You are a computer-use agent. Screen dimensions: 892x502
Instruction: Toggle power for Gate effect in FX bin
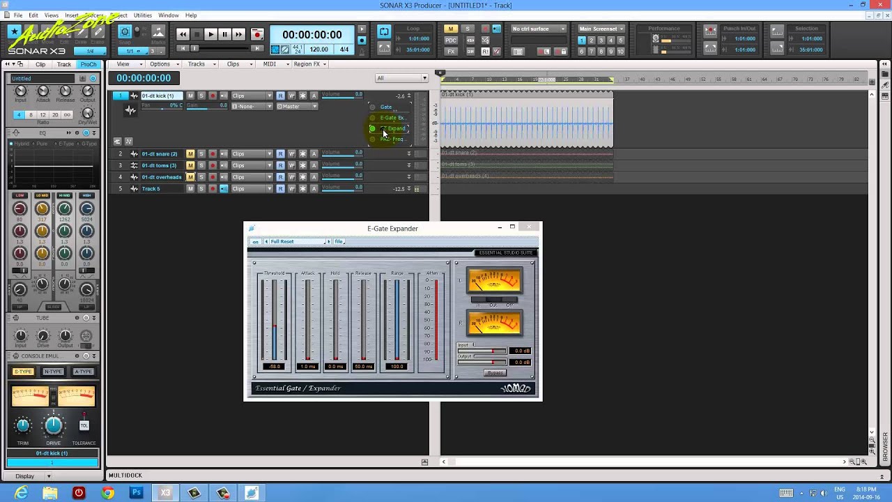click(372, 107)
